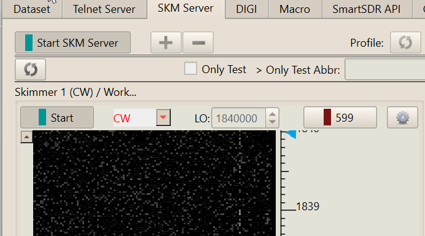Switch to the Macro tab
This screenshot has height=236, width=425.
click(x=295, y=9)
